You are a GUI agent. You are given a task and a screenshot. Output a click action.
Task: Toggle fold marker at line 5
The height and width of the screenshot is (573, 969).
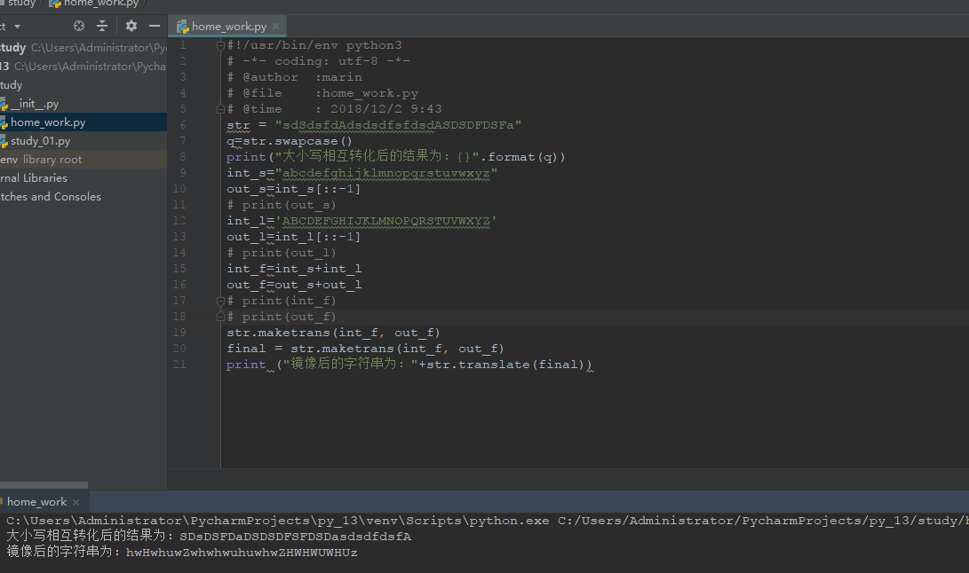221,109
